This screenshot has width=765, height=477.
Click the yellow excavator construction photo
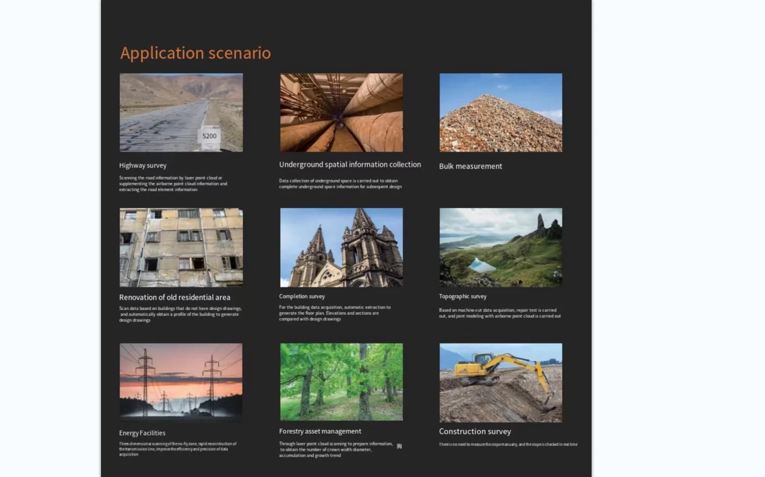tap(501, 382)
